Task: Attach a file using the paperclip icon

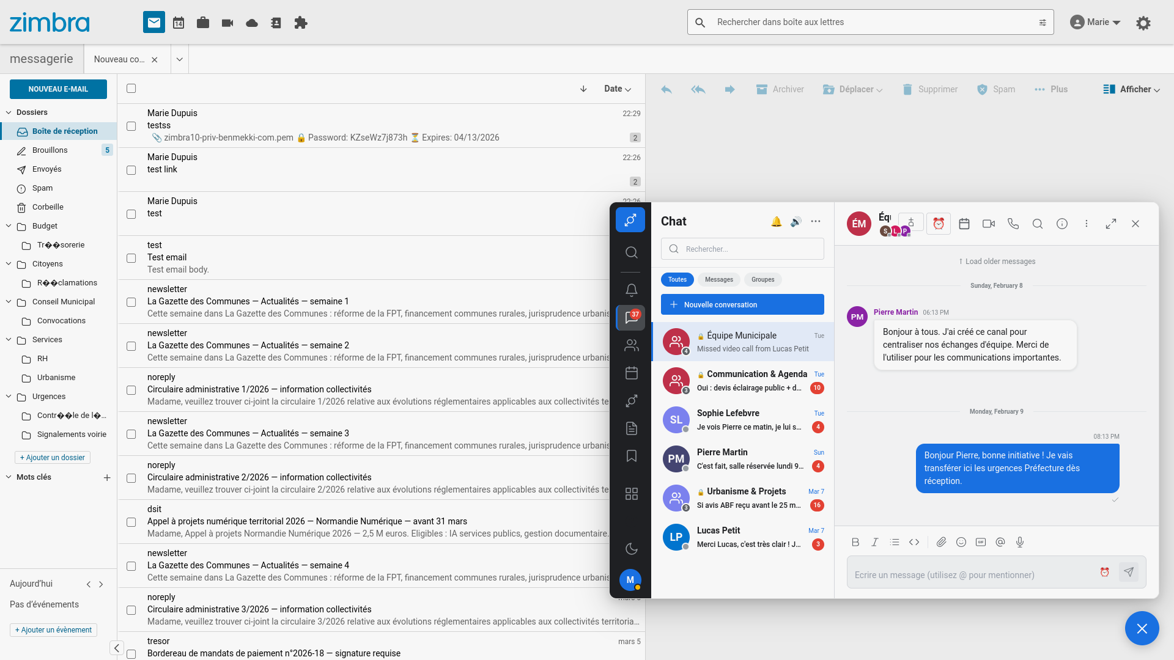Action: [x=941, y=542]
